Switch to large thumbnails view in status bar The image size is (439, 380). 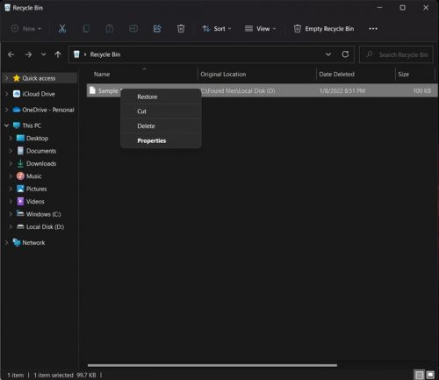430,375
